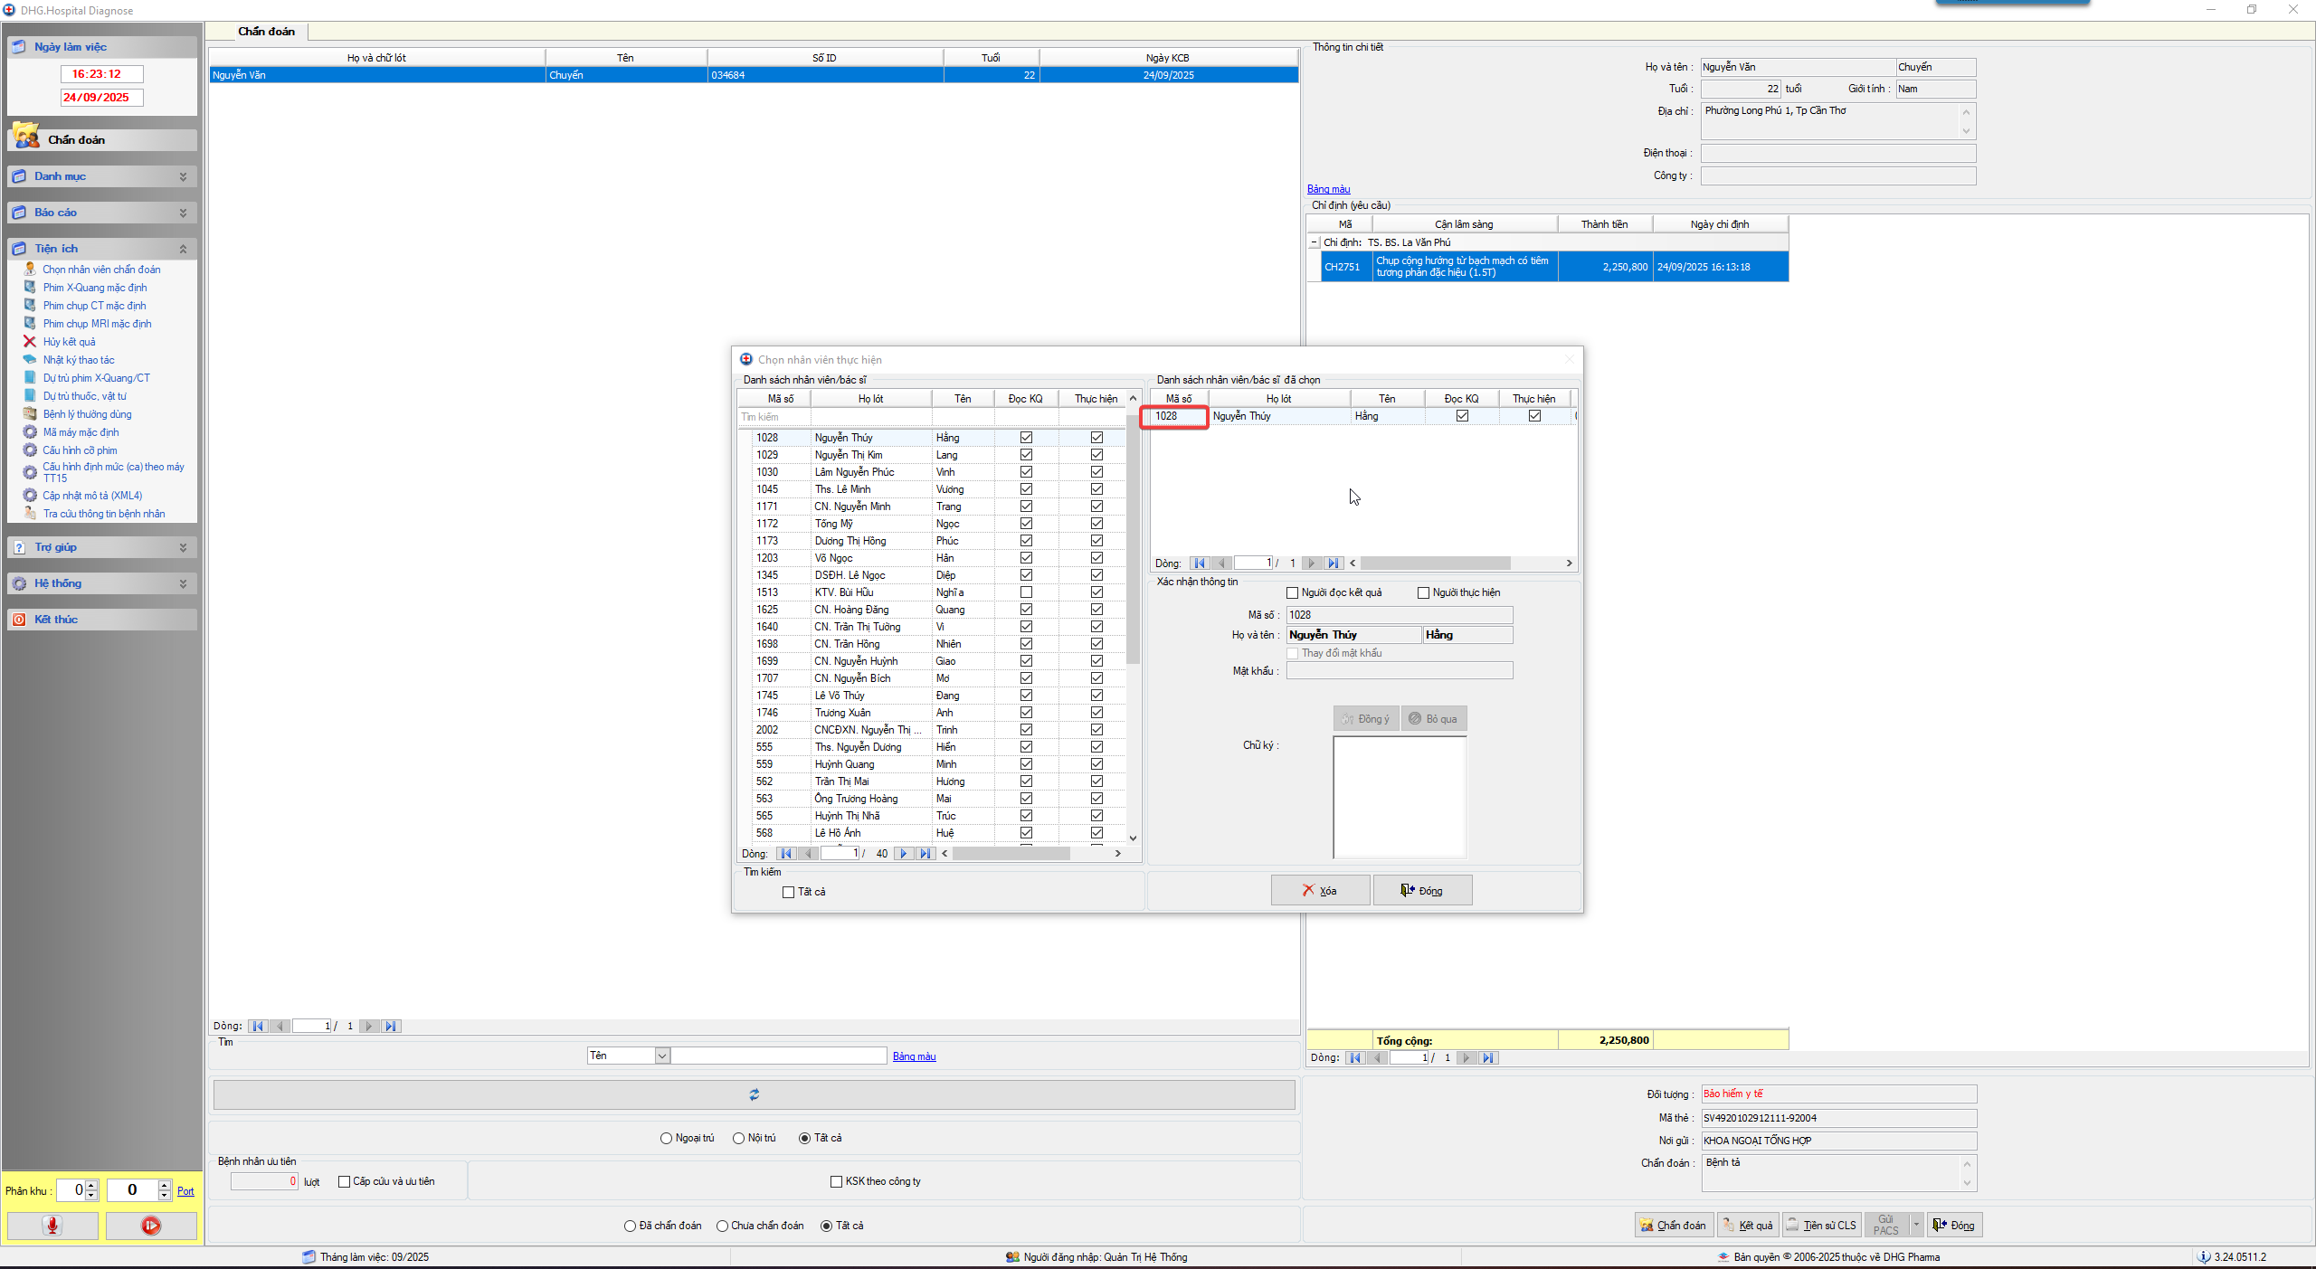Enable Cấp cứu và ưu tiên checkbox
Screen dimensions: 2316x1269
click(344, 1181)
